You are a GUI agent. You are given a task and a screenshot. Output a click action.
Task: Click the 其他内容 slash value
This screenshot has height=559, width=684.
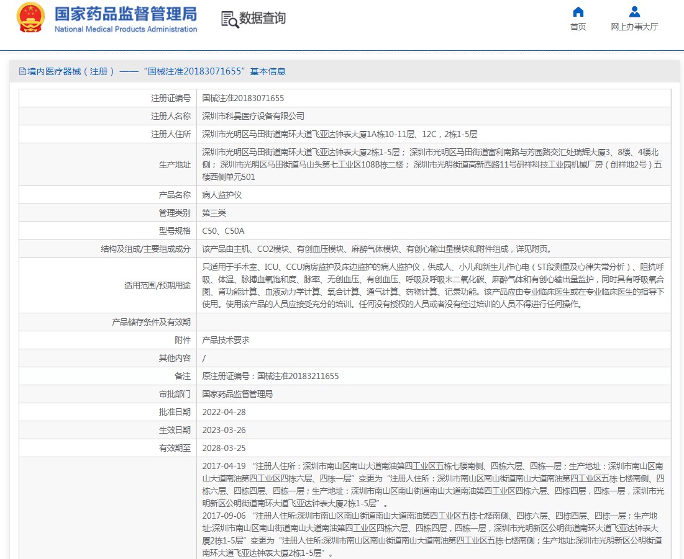(x=204, y=358)
